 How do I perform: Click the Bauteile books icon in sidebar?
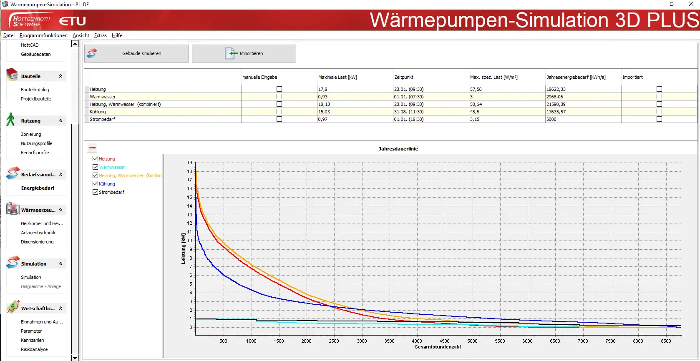pyautogui.click(x=12, y=75)
